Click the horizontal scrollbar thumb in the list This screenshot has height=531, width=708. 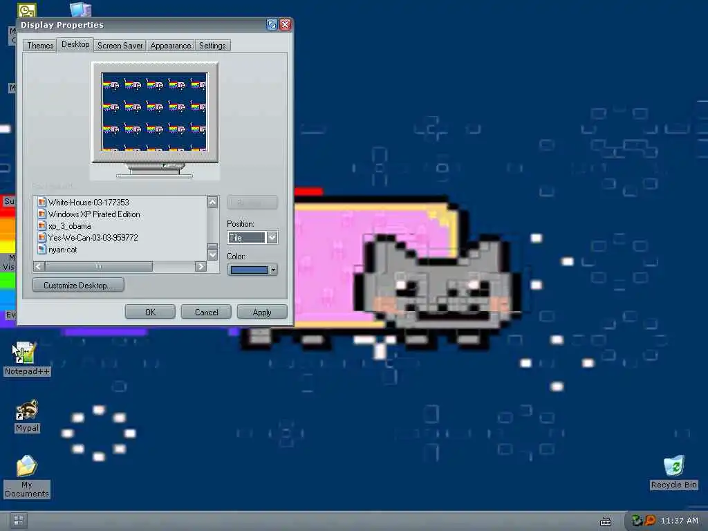point(98,266)
